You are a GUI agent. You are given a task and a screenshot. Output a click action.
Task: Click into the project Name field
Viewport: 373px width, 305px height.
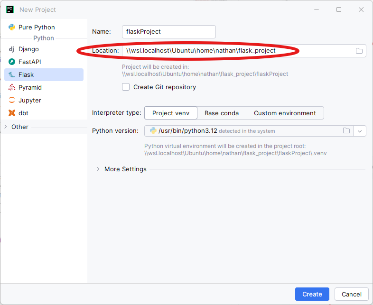click(x=168, y=32)
